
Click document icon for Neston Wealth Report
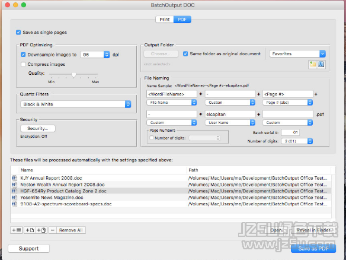point(14,185)
